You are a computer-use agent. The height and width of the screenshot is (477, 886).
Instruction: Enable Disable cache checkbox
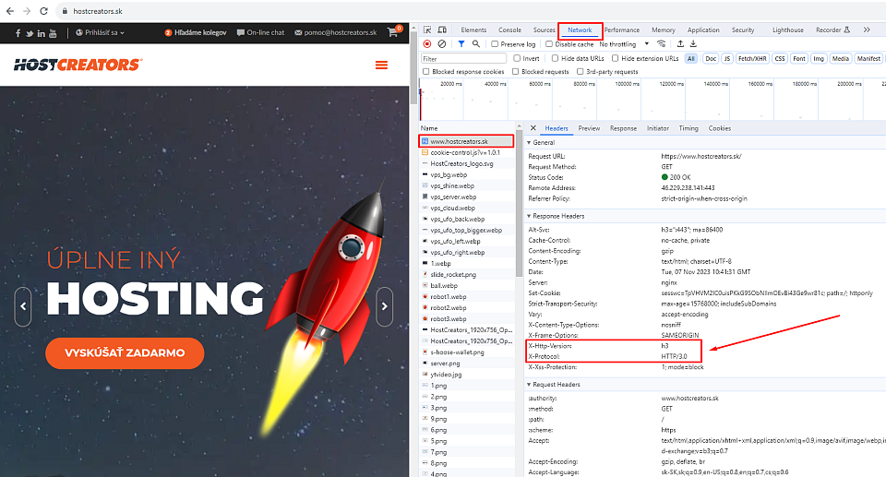(548, 44)
